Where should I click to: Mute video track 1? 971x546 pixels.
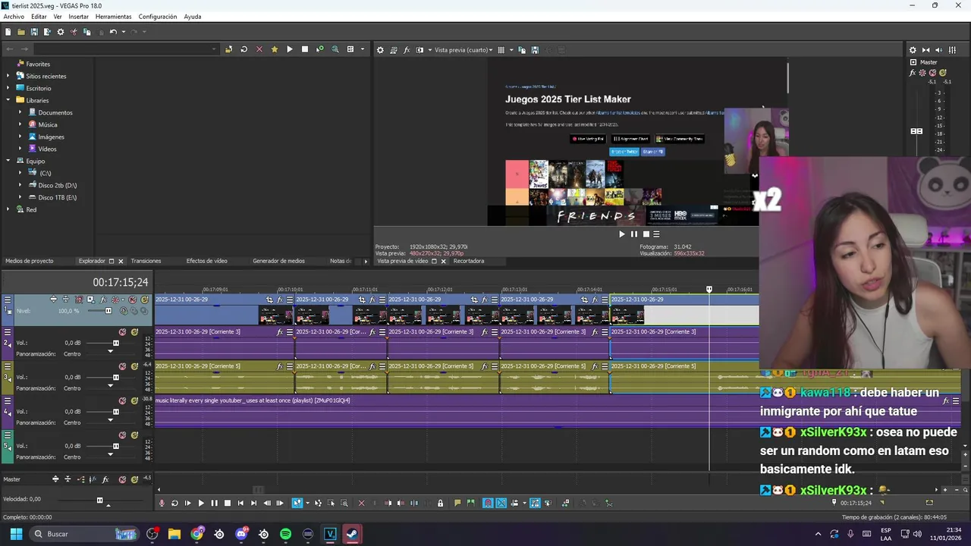(x=132, y=300)
